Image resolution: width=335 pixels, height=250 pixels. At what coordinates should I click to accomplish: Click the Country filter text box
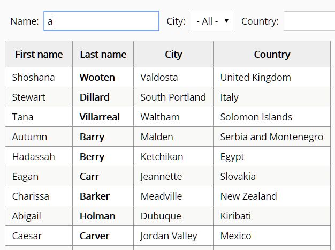coord(309,21)
